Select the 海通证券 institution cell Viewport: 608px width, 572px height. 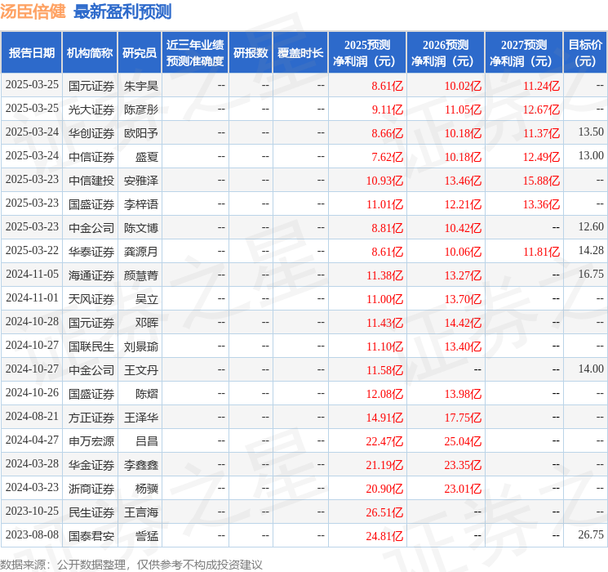coord(91,275)
